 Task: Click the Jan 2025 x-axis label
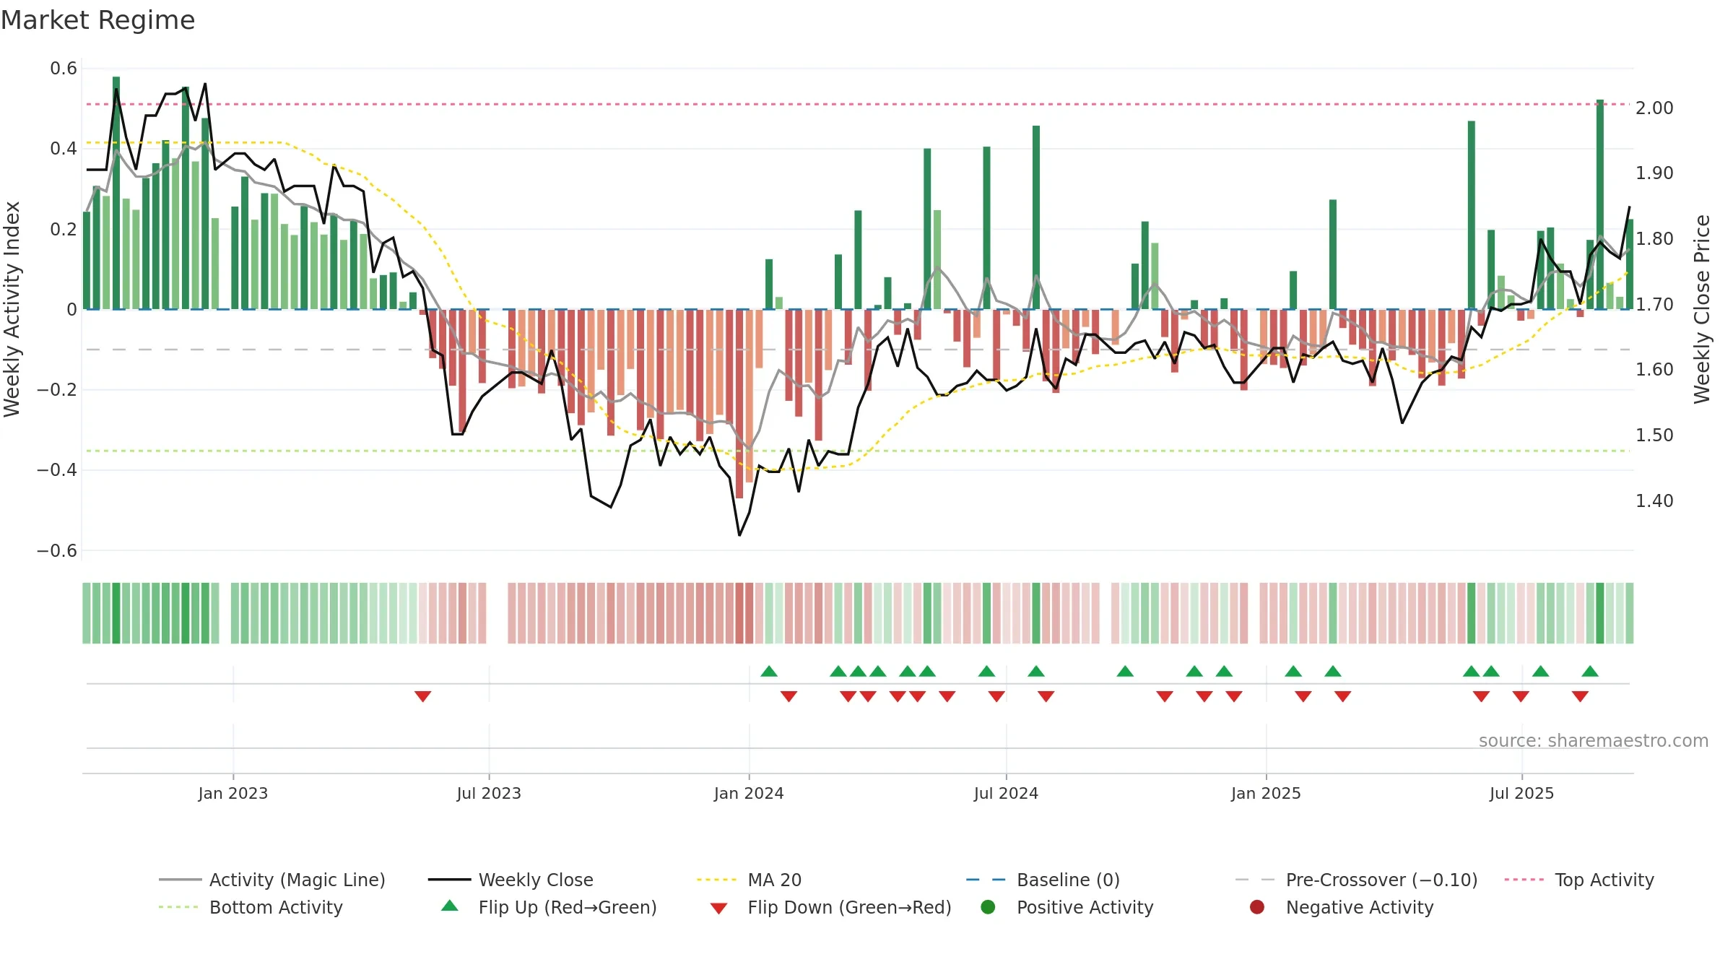(1266, 793)
